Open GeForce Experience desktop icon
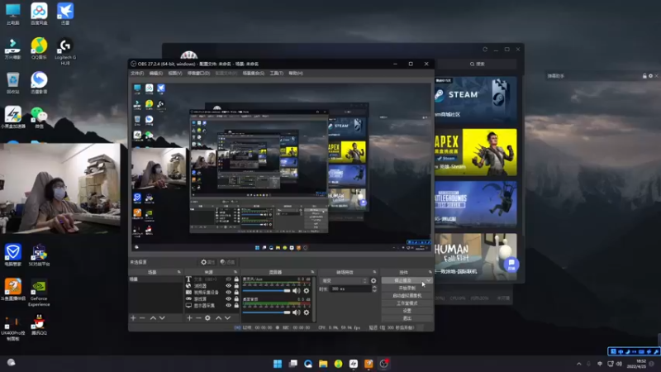 [39, 293]
